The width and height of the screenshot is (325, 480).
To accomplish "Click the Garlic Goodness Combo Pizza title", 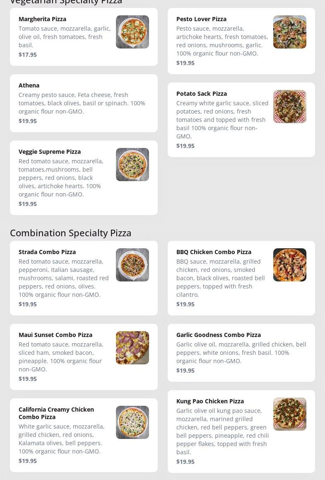I will click(218, 335).
